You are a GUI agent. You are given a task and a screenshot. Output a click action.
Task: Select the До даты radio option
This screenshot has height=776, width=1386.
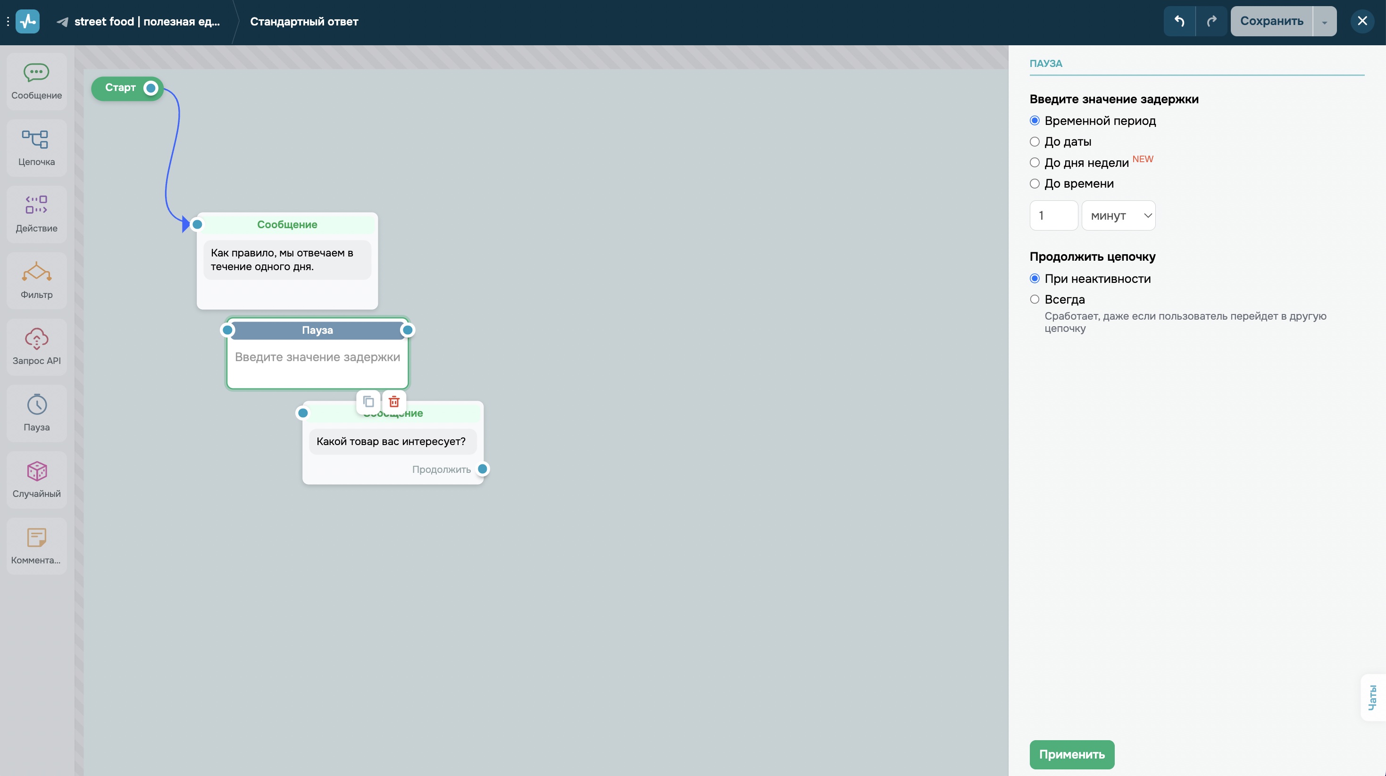click(1034, 142)
